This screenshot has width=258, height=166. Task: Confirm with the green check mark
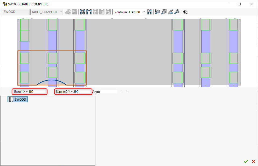point(246,161)
